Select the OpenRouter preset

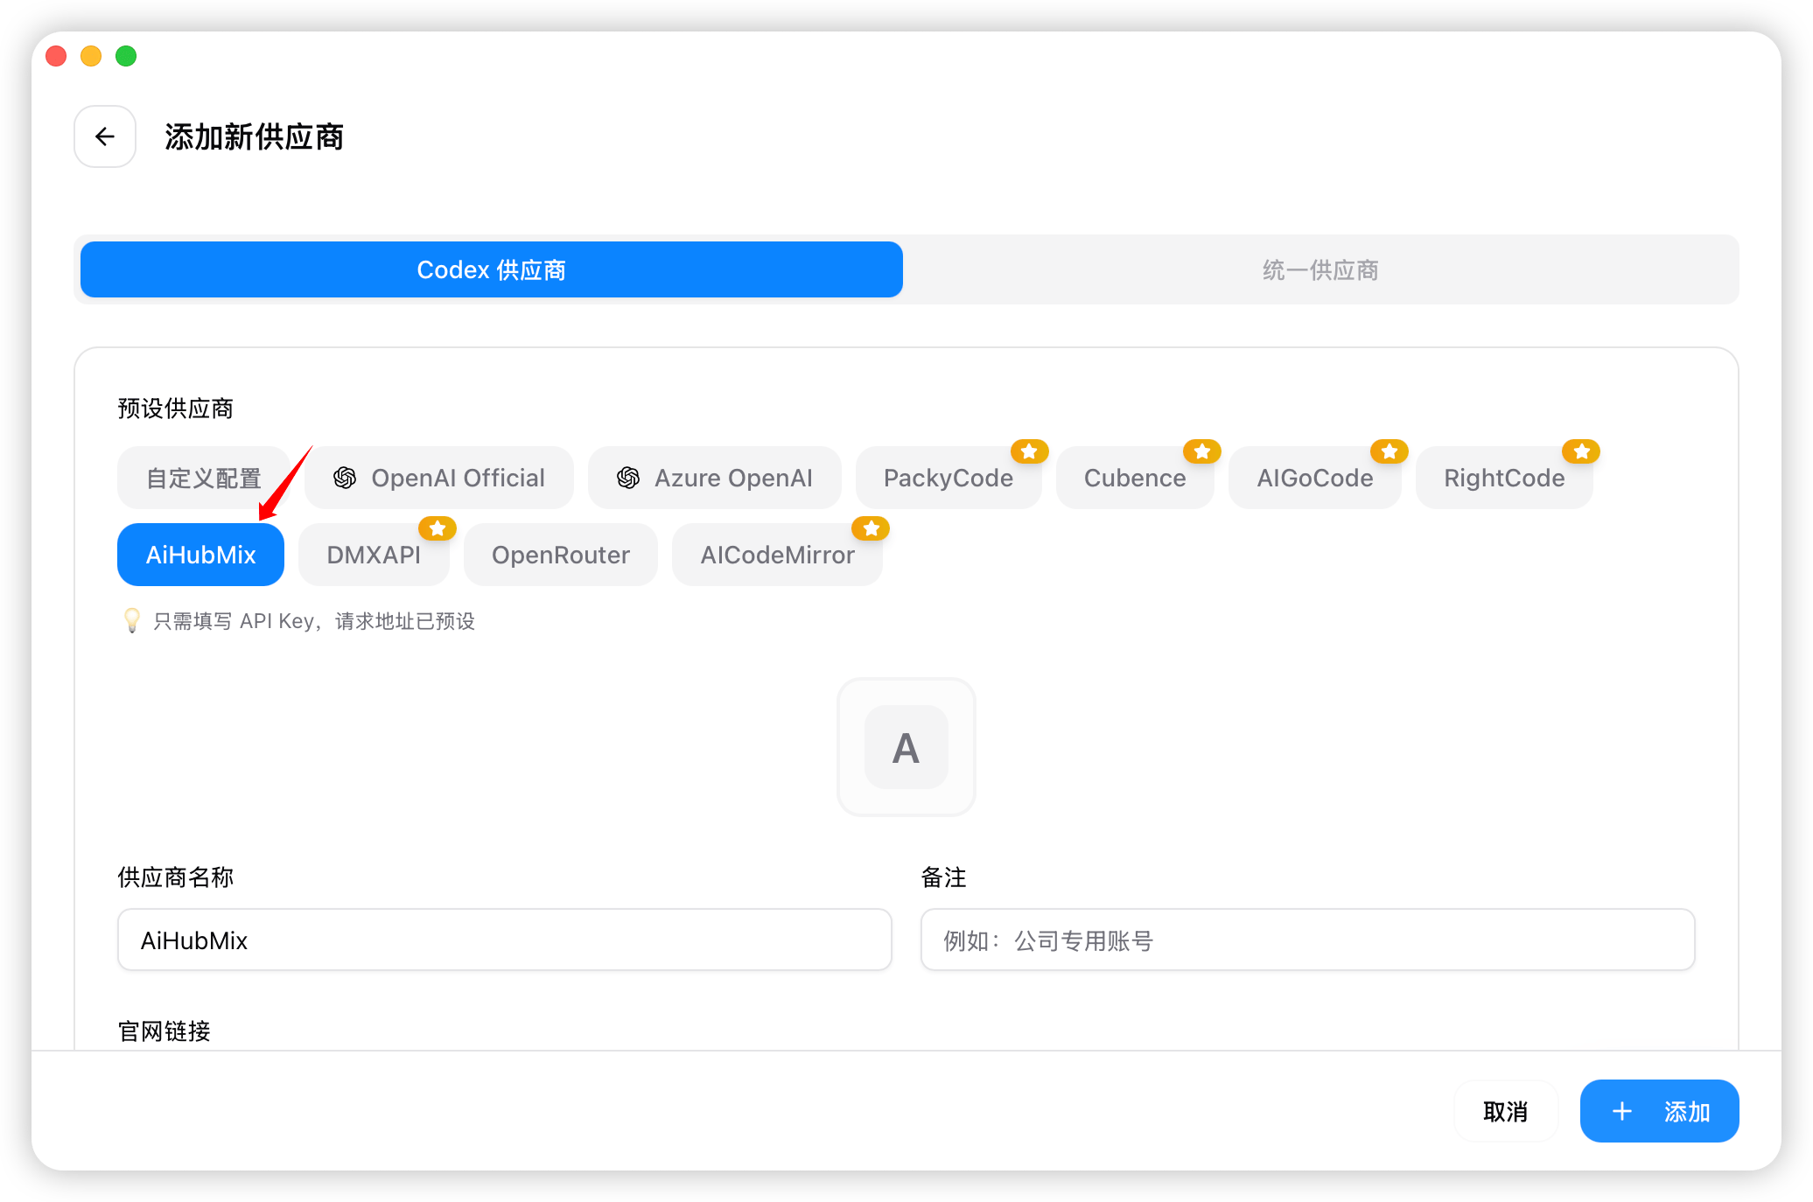[x=561, y=555]
